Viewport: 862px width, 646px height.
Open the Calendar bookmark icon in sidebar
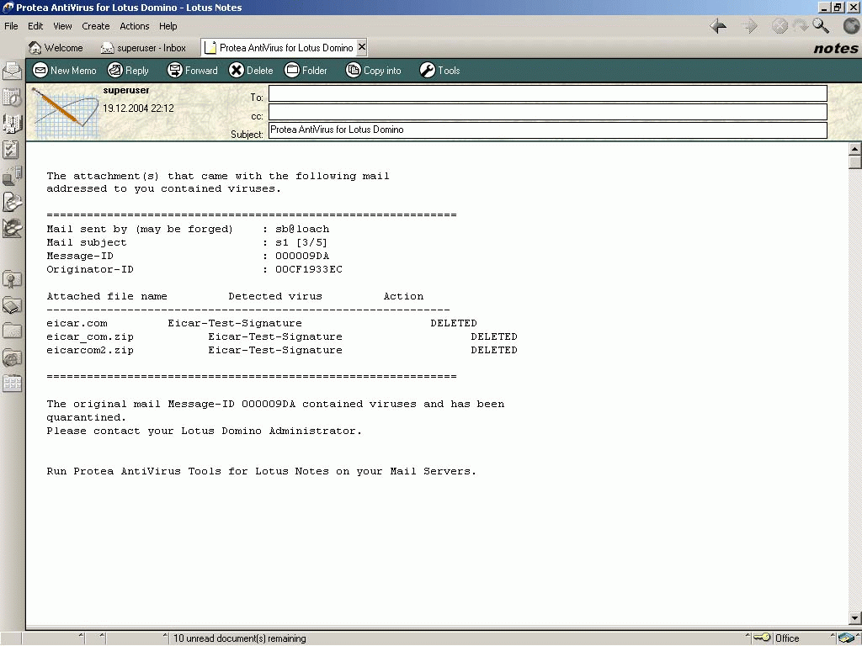tap(12, 98)
